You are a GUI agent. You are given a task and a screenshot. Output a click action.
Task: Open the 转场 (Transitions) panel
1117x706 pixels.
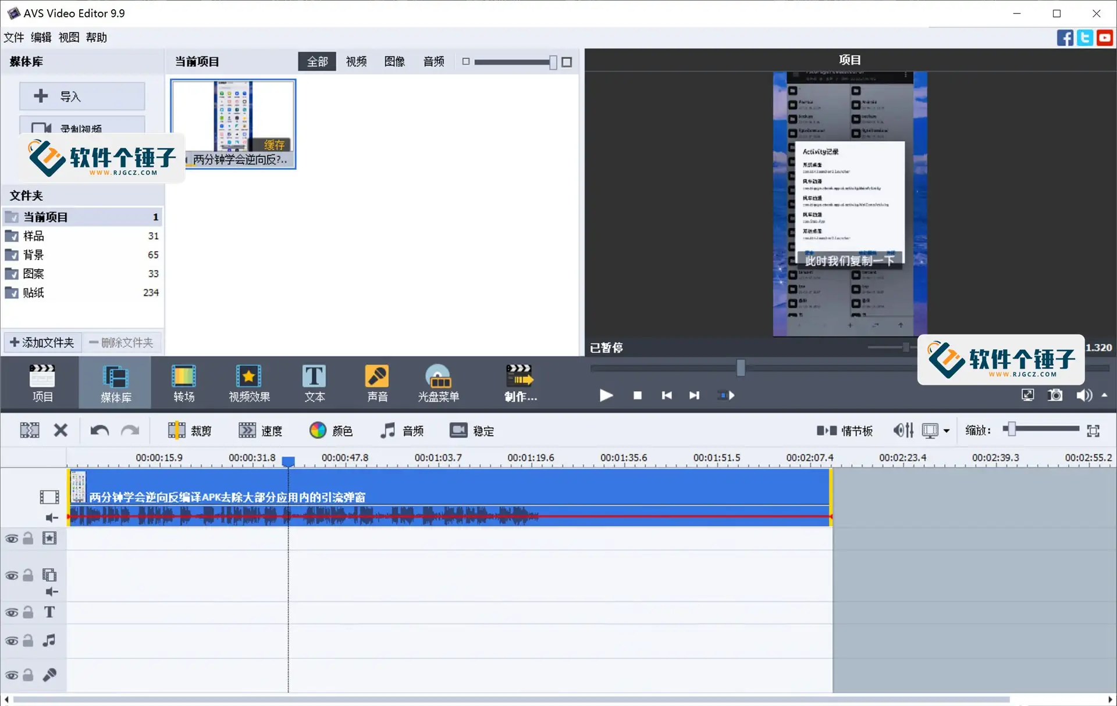click(183, 382)
